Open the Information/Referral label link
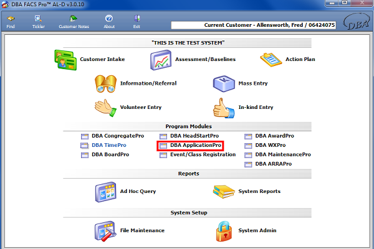This screenshot has width=374, height=249. tap(148, 83)
